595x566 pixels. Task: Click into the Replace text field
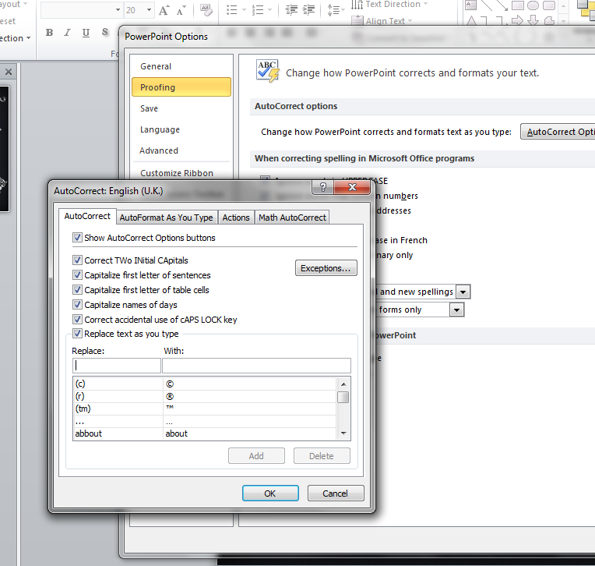[x=117, y=366]
